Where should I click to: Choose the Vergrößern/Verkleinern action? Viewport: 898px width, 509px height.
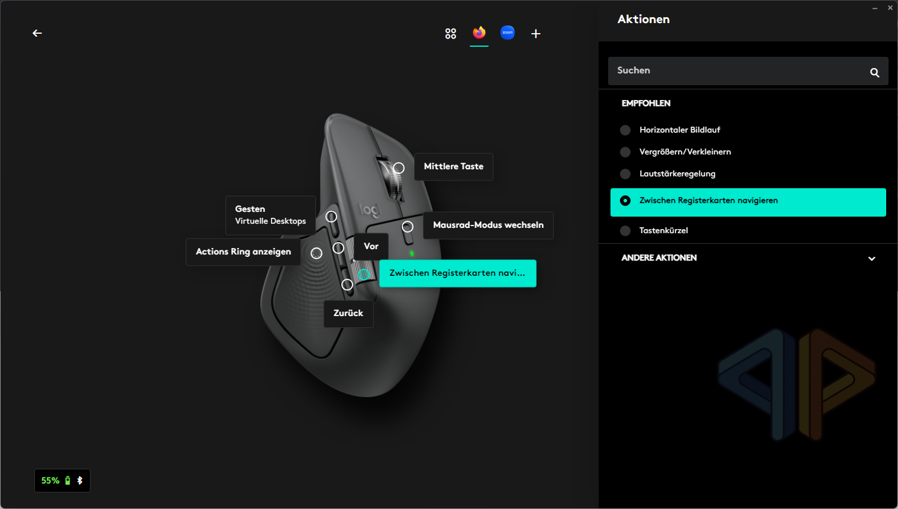coord(625,152)
